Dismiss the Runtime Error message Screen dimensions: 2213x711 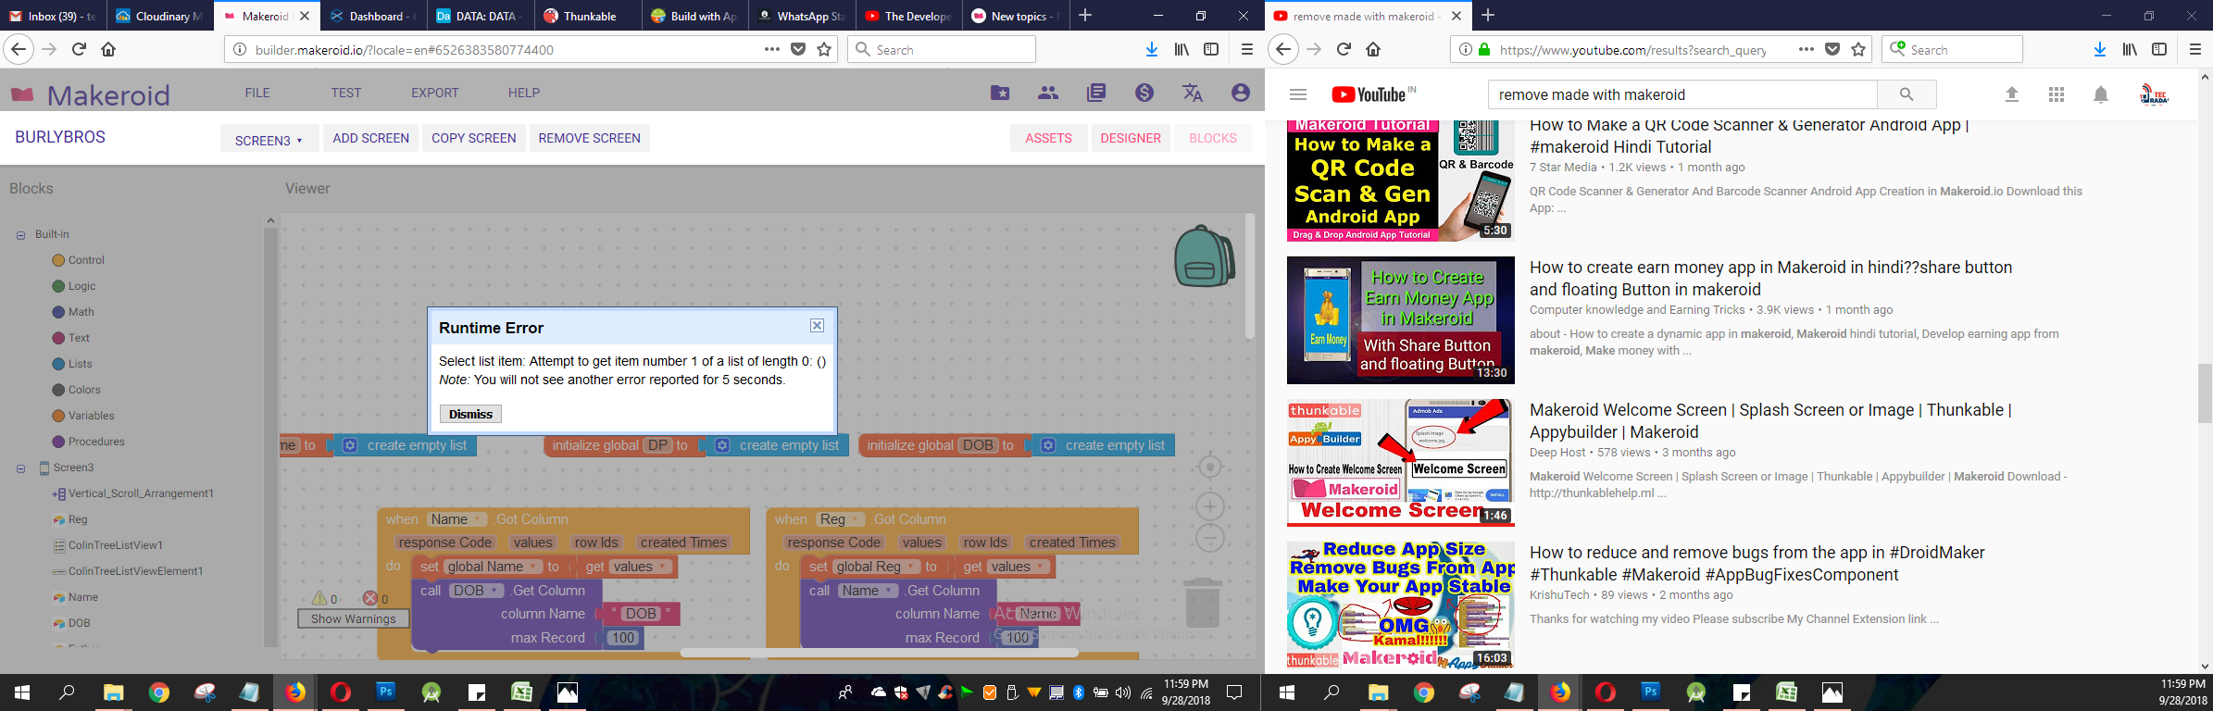coord(470,414)
